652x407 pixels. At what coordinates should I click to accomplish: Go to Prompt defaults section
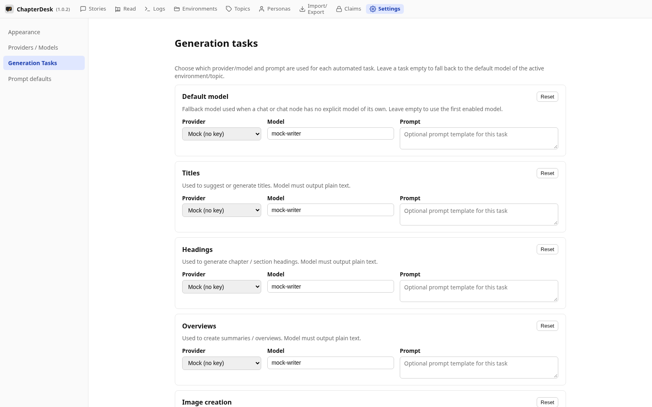(44, 79)
